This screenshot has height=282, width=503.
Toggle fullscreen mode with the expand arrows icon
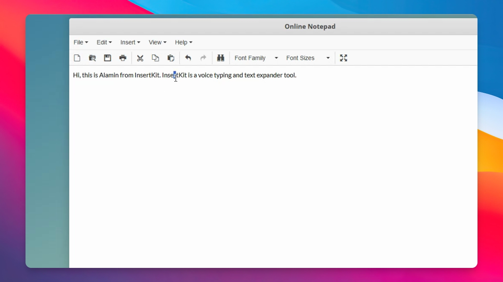(x=344, y=58)
